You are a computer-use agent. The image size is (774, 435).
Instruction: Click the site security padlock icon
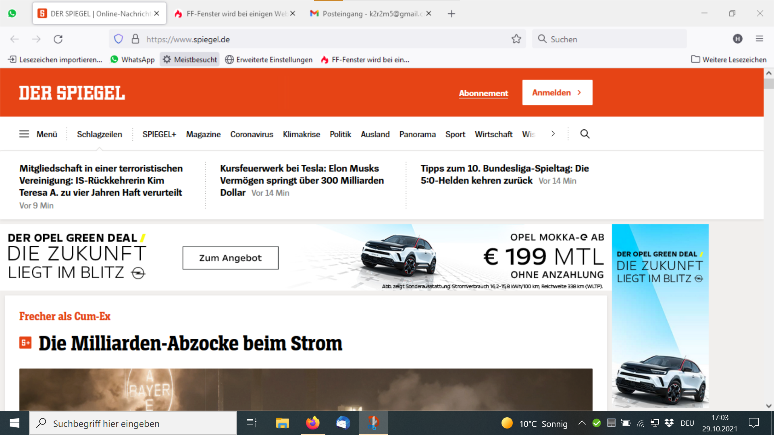[x=135, y=39]
